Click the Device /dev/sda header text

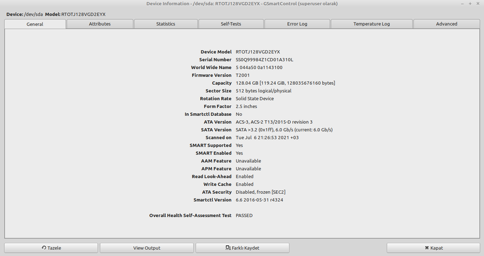tap(24, 14)
